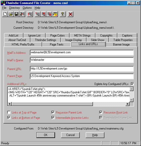Toggle Recursion Root Link checkbox
This screenshot has width=141, height=146.
101,112
